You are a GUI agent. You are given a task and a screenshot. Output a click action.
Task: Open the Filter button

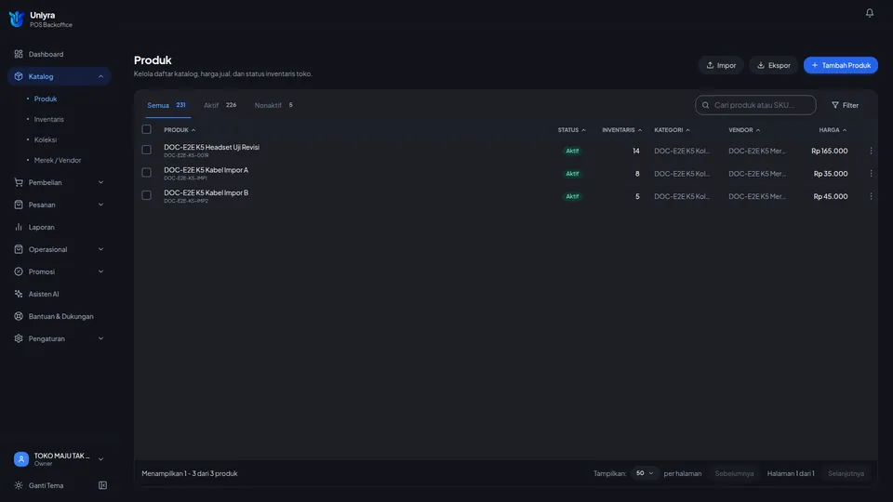(846, 105)
